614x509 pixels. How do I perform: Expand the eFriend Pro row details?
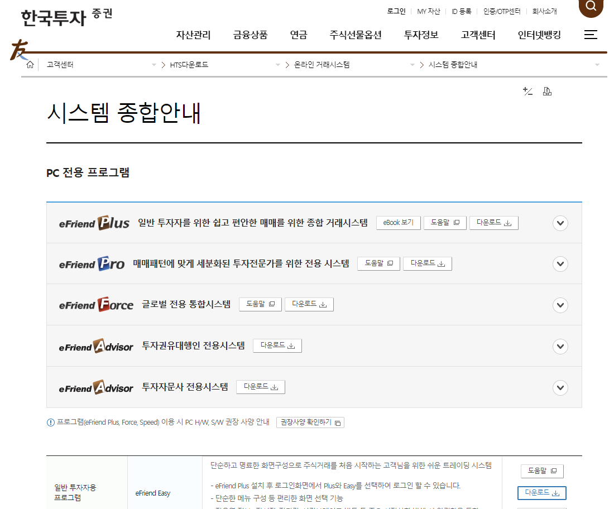(x=560, y=264)
